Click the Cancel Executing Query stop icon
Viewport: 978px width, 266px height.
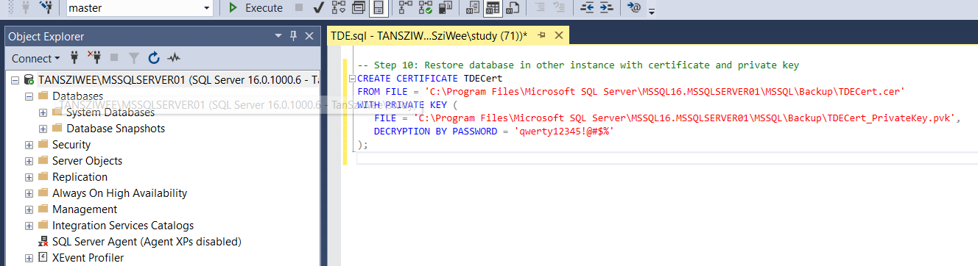(299, 8)
